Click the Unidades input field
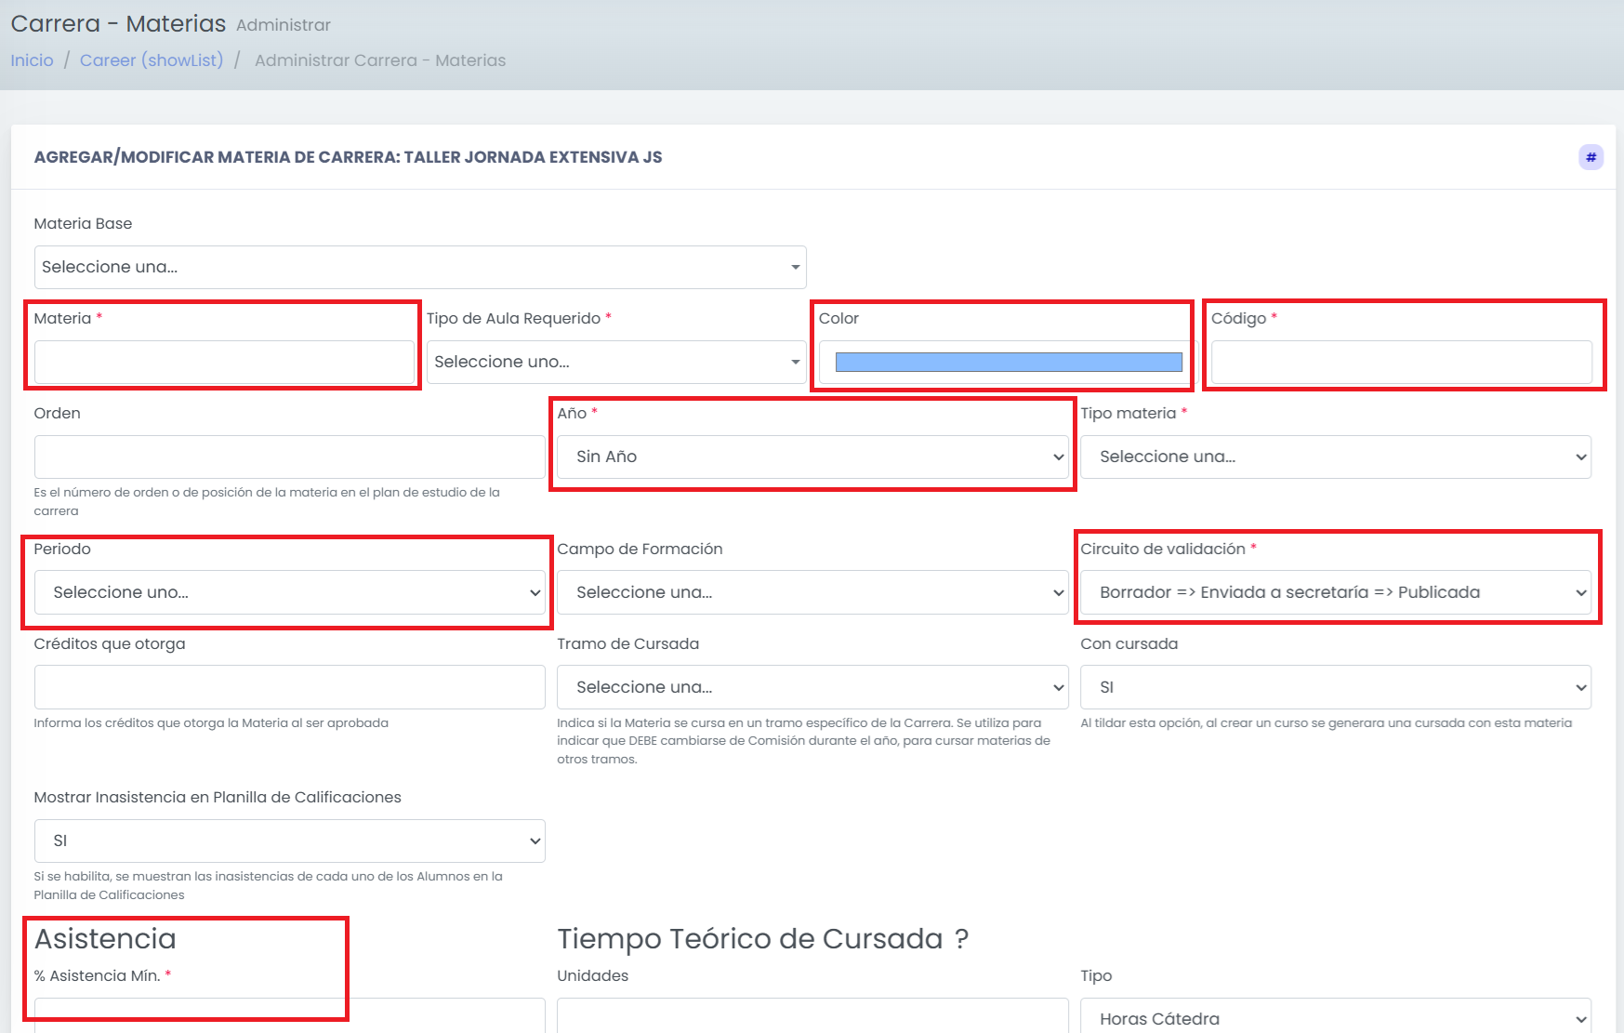The width and height of the screenshot is (1624, 1033). click(x=812, y=1016)
